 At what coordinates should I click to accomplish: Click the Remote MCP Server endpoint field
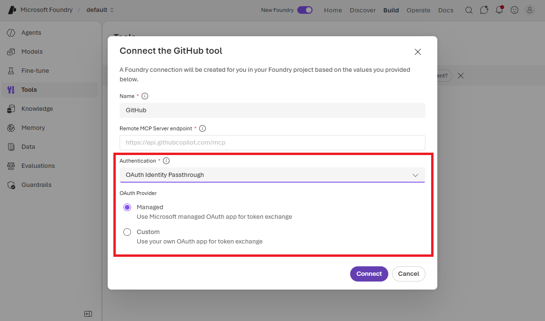tap(272, 143)
